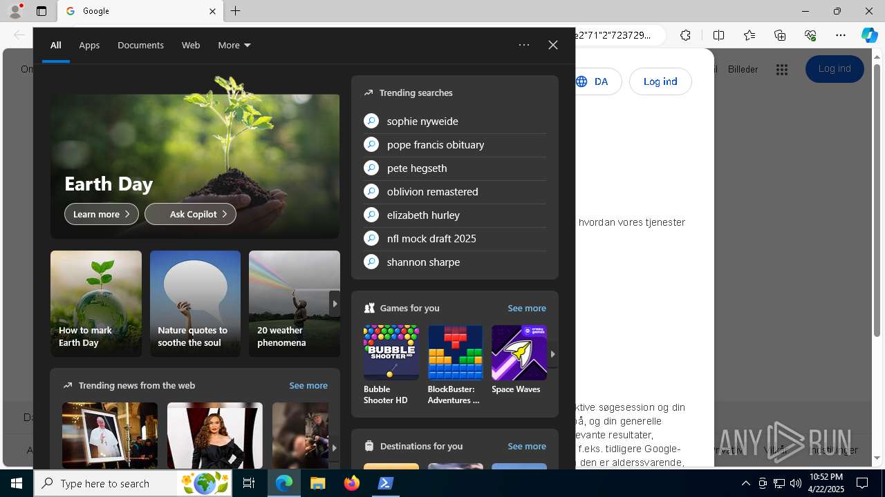Open network tray icon
Screen dimensions: 885x497
coord(779,483)
